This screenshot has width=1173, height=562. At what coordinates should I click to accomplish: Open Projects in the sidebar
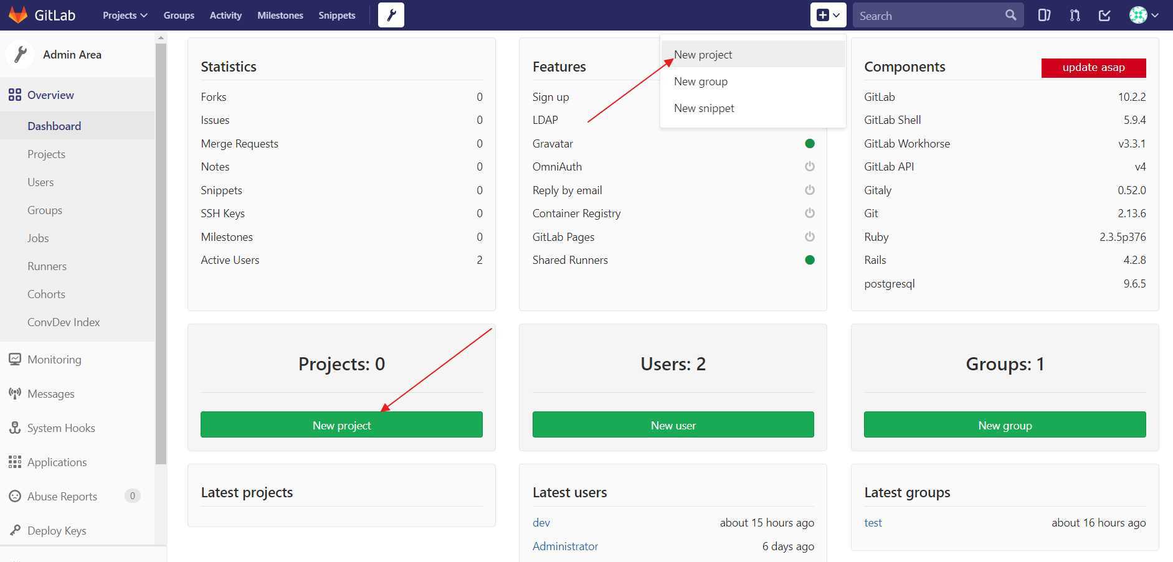coord(77,154)
